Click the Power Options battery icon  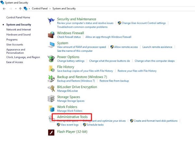click(x=51, y=59)
